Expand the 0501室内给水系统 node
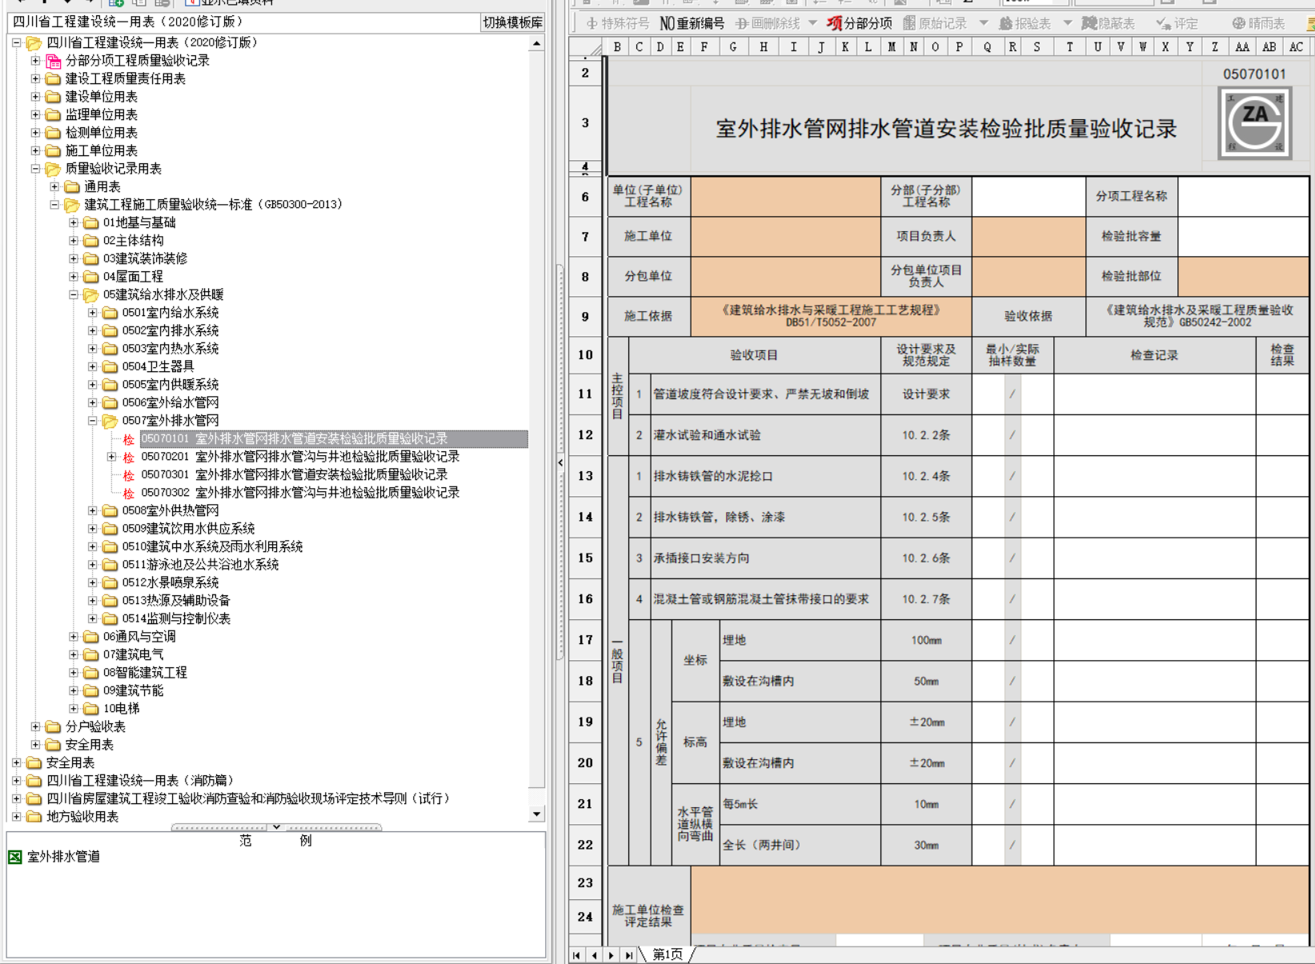Image resolution: width=1315 pixels, height=964 pixels. point(93,313)
